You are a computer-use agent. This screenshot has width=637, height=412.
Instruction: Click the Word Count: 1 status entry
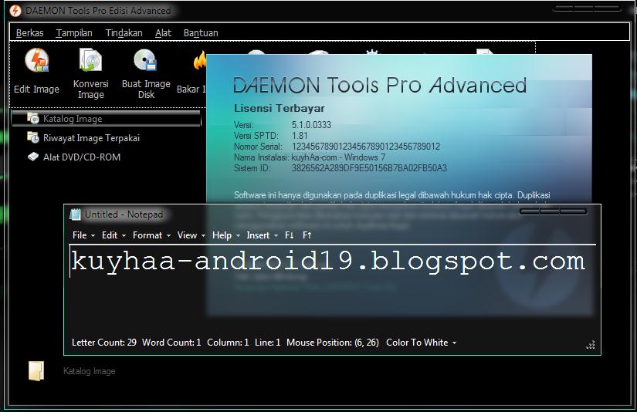tap(171, 343)
